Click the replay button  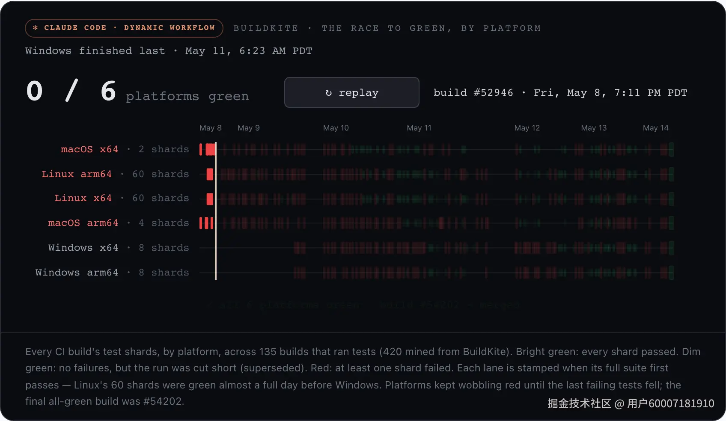click(x=351, y=92)
